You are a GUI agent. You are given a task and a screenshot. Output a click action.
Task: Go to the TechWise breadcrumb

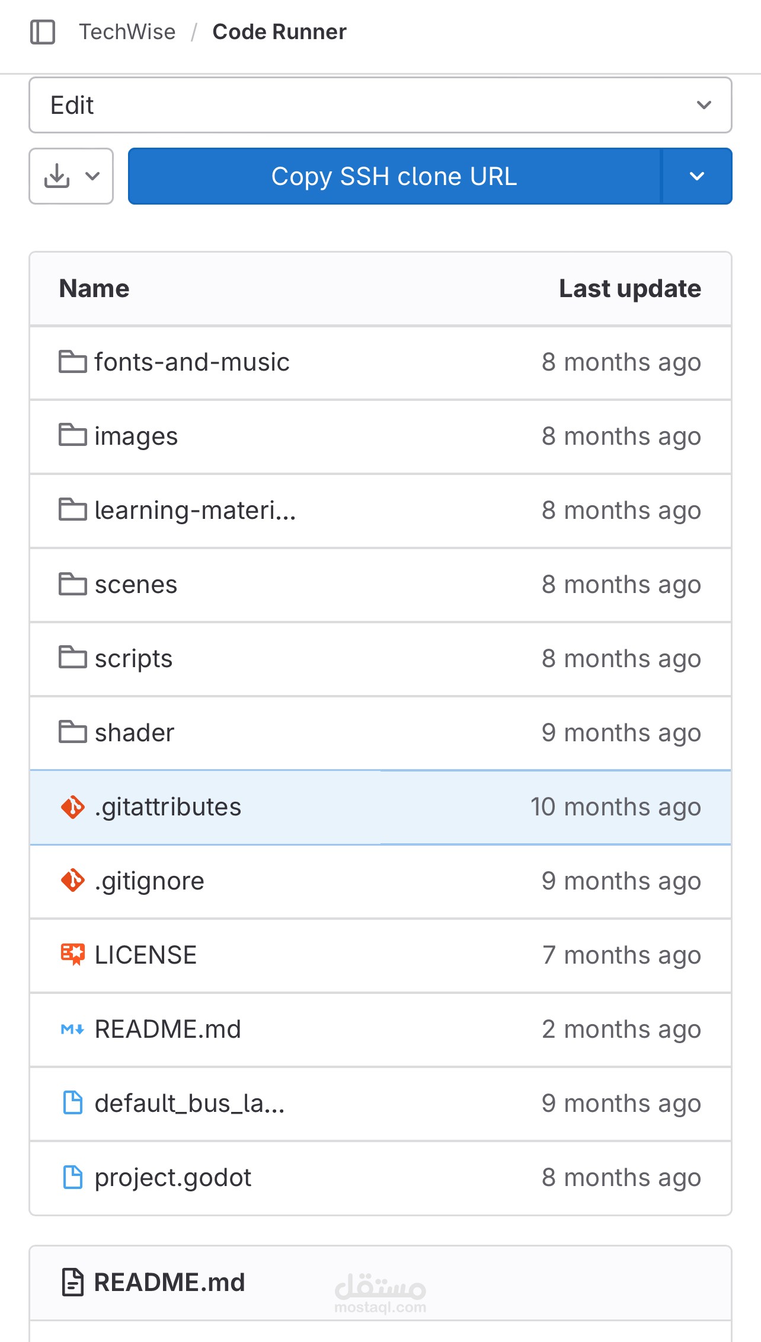(127, 32)
